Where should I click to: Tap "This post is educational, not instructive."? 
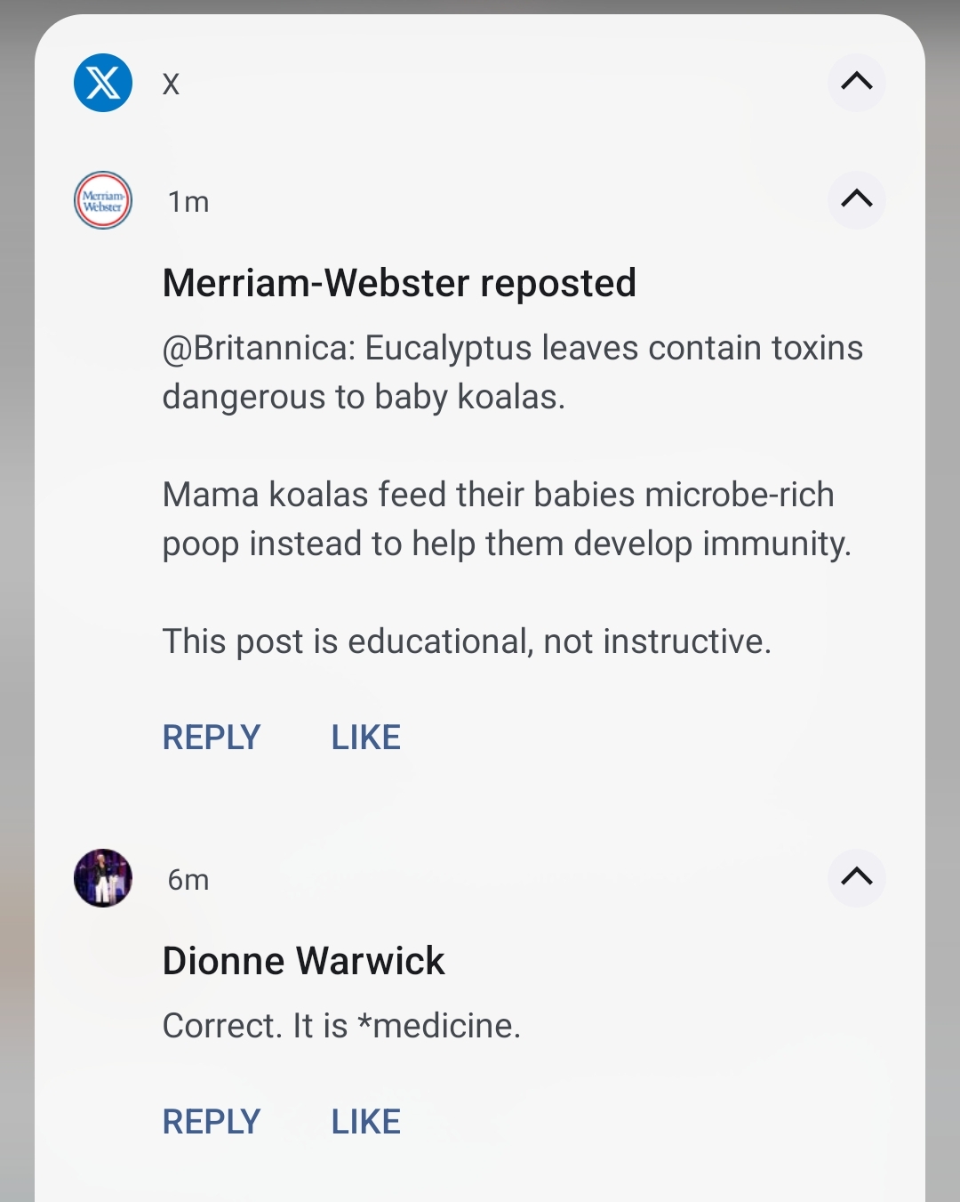[x=467, y=641]
